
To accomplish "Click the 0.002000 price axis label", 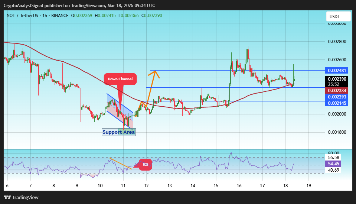I will pyautogui.click(x=337, y=114).
